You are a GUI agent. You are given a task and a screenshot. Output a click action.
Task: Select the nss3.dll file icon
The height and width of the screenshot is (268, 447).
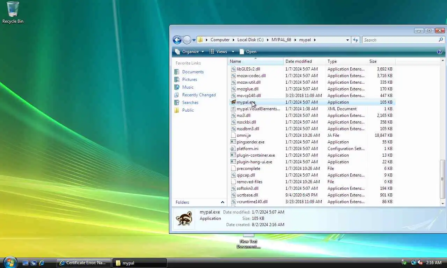tap(233, 116)
